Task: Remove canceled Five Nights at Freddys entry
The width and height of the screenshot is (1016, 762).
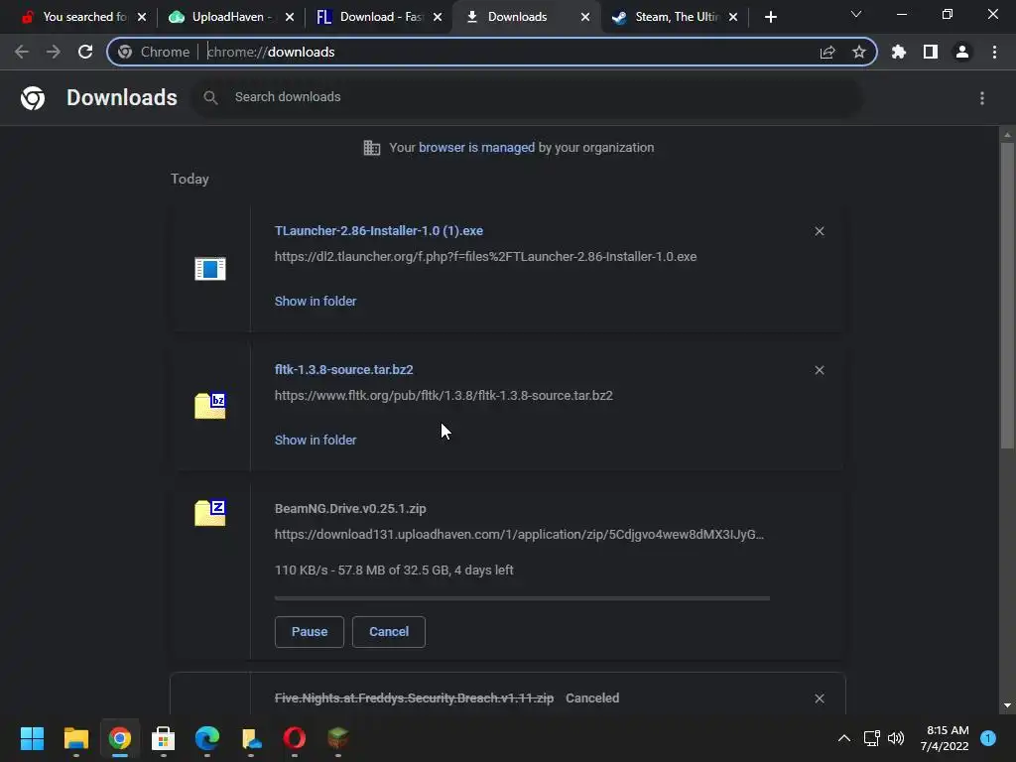Action: pyautogui.click(x=820, y=698)
